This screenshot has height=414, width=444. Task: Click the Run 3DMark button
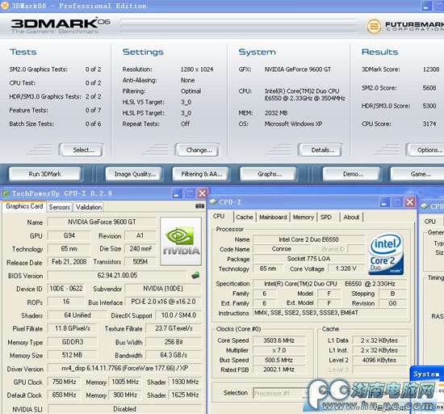tap(45, 174)
